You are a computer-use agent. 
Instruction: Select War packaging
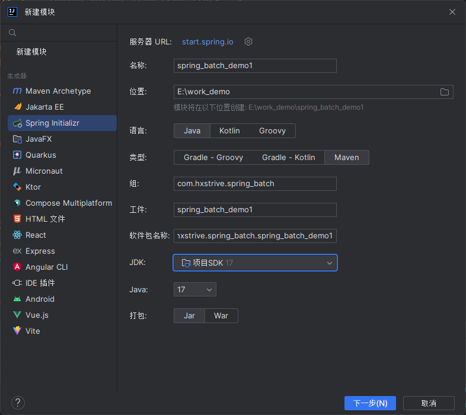(221, 316)
